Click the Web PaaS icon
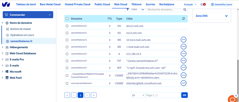This screenshot has width=239, height=102. coord(7,78)
